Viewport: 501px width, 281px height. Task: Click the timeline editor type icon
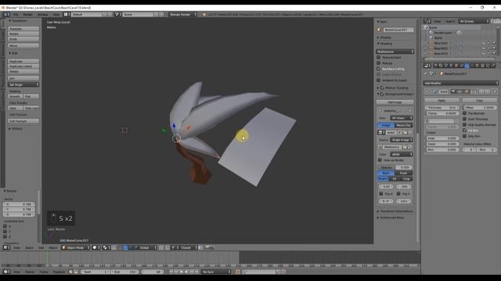point(6,272)
